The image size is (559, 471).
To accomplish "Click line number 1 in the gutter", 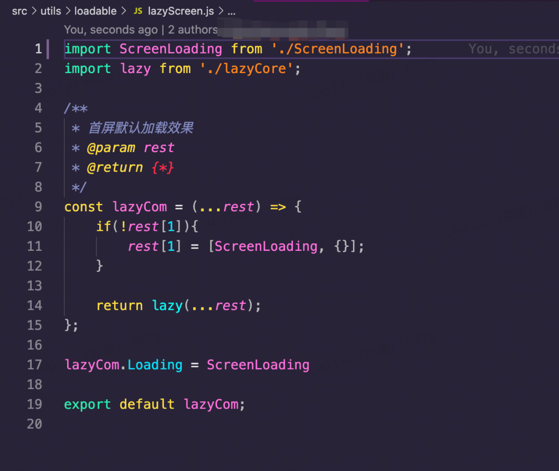I will [38, 49].
